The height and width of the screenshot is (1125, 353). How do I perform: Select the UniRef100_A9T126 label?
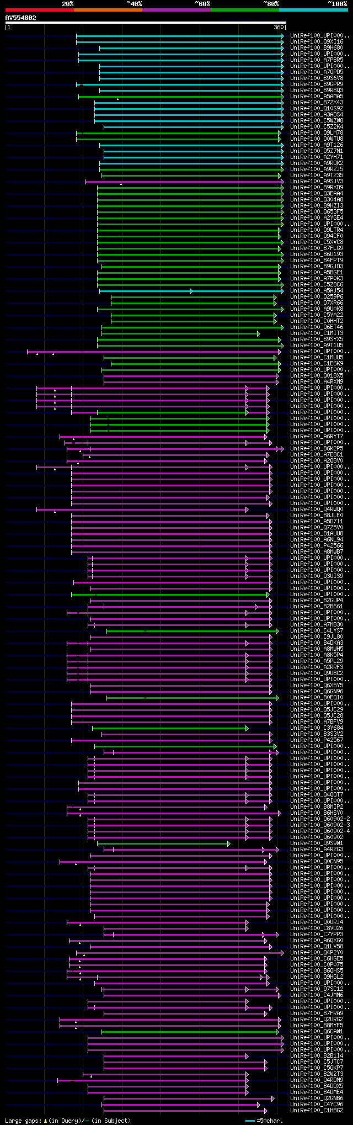(317, 145)
